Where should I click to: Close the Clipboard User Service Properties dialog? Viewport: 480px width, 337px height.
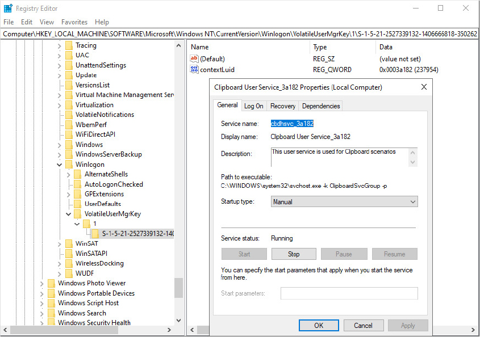coord(424,87)
